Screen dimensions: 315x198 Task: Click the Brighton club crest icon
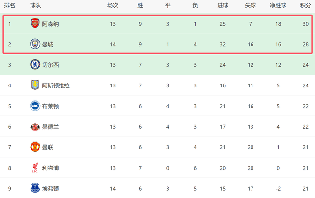pyautogui.click(x=35, y=106)
